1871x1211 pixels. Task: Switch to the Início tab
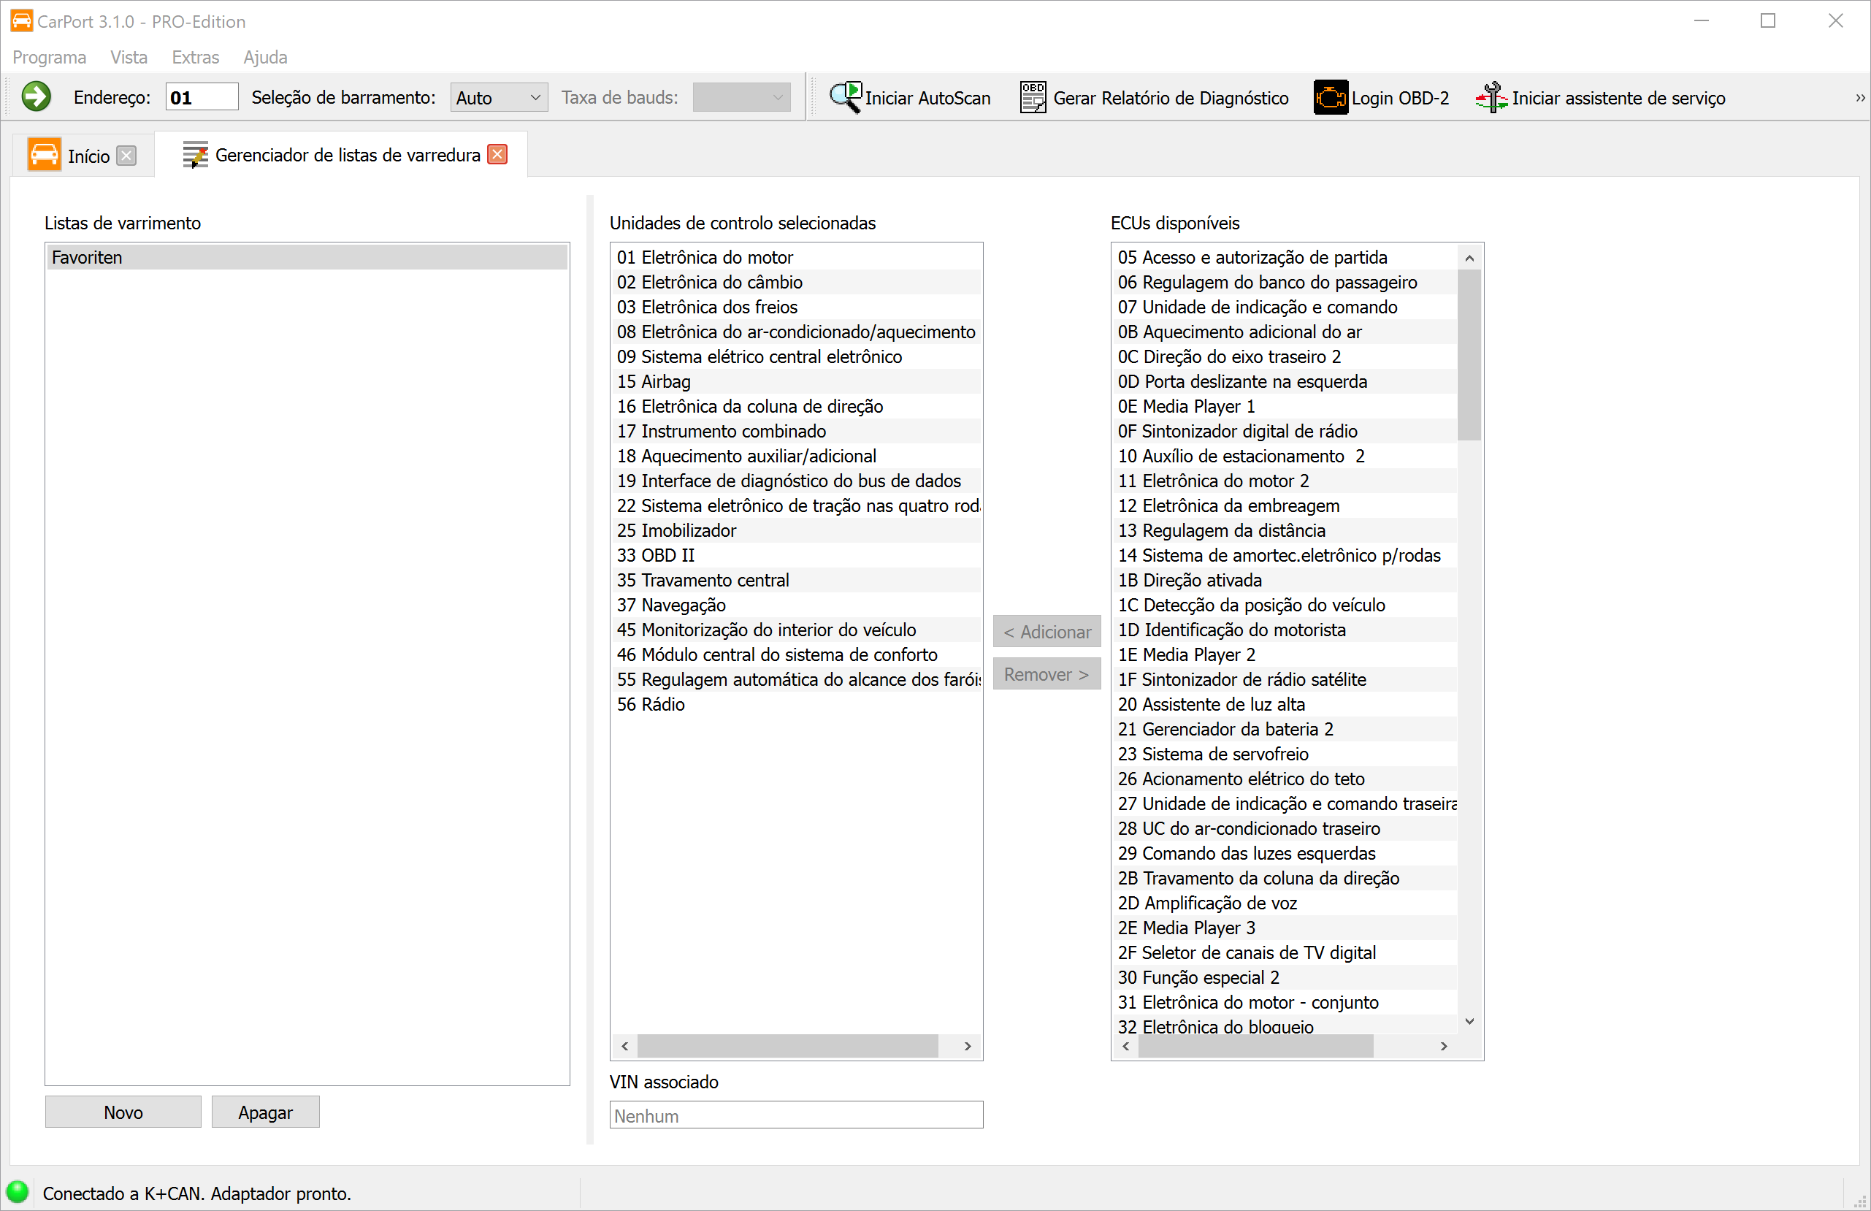[89, 155]
